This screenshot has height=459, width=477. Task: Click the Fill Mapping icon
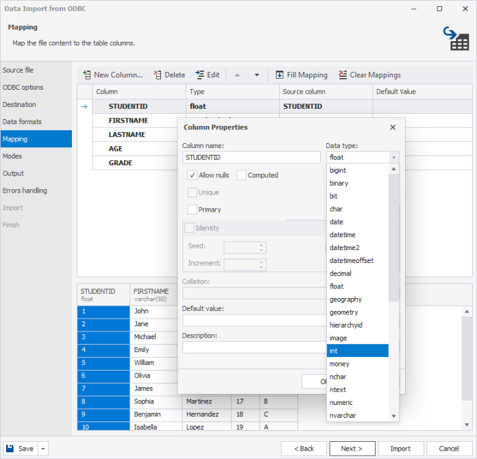pyautogui.click(x=280, y=75)
